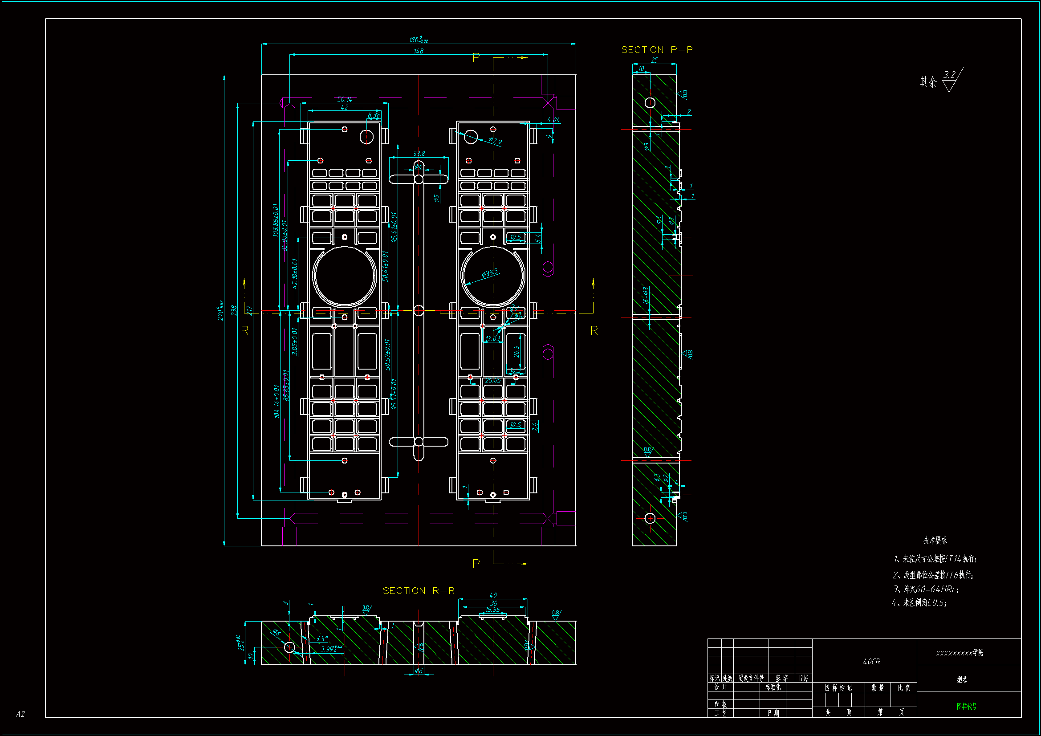Click the green 图样代号 text

[x=967, y=707]
